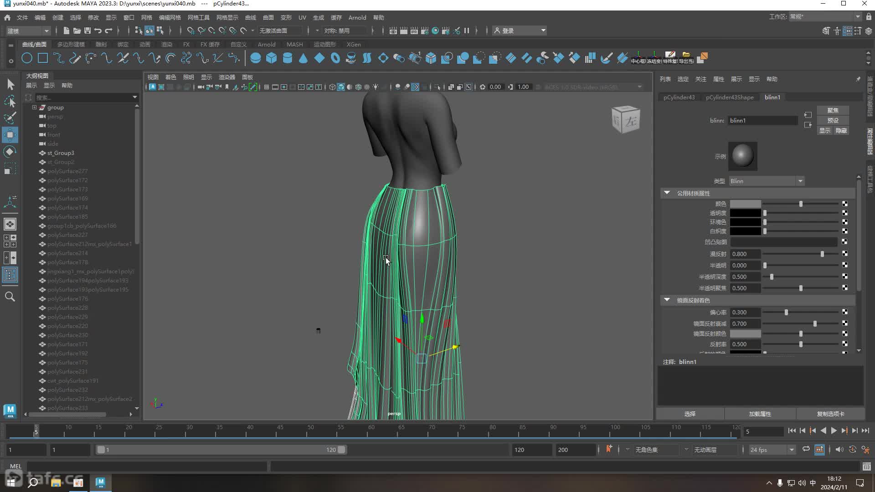Open the 24 fps frame rate dropdown
Image resolution: width=875 pixels, height=492 pixels.
click(772, 450)
